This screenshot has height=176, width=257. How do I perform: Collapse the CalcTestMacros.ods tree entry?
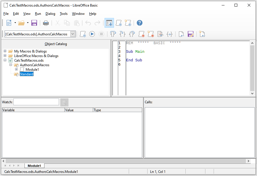pyautogui.click(x=5, y=60)
